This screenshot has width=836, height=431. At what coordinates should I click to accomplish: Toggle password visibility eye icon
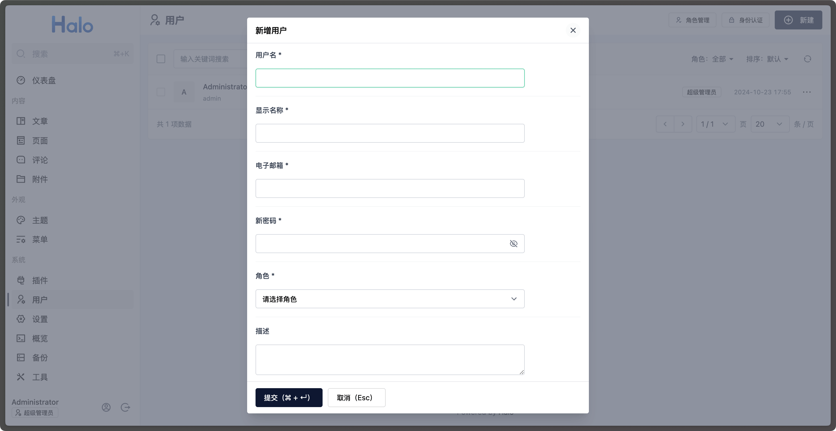click(513, 244)
